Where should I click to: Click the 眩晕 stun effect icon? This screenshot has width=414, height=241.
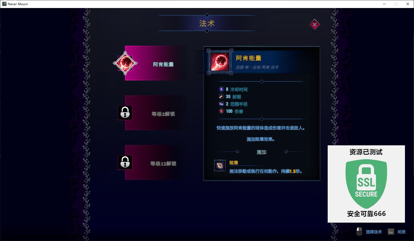220,165
